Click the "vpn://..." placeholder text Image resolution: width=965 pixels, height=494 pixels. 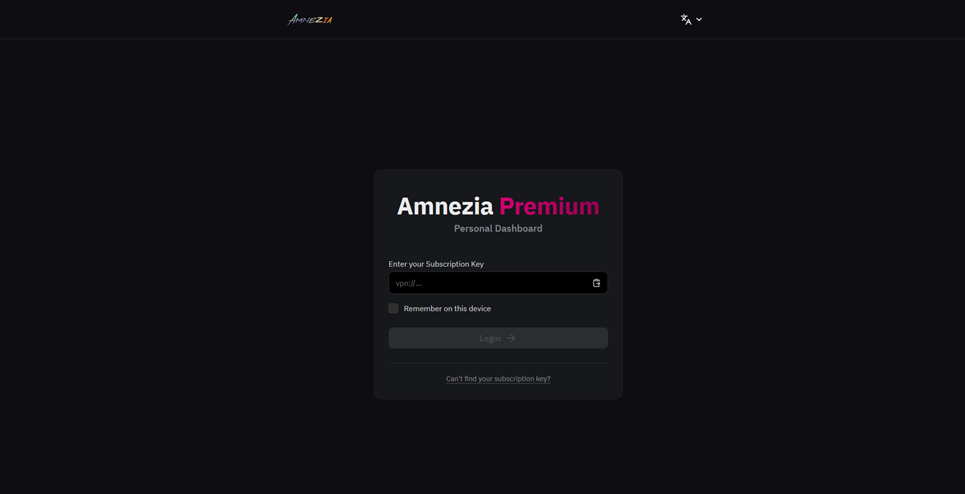pos(409,283)
